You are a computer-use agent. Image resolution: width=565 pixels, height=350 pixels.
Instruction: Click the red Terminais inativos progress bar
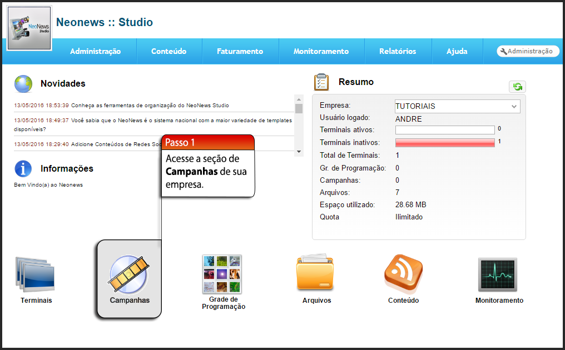coord(444,143)
